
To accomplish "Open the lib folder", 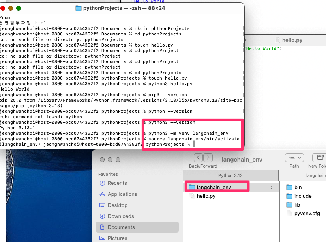I will (x=297, y=205).
